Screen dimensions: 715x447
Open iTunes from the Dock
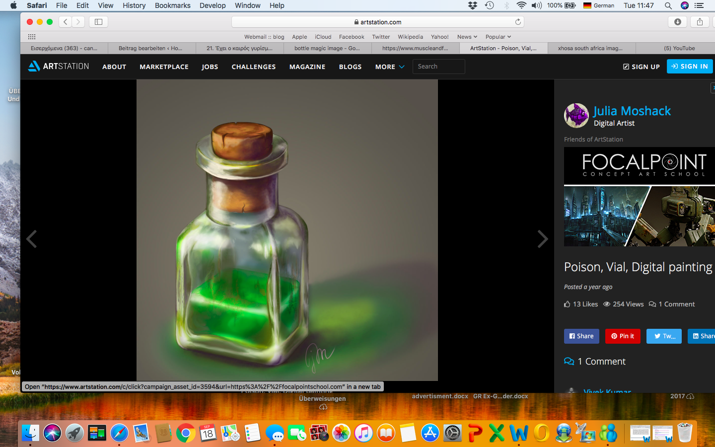[363, 433]
